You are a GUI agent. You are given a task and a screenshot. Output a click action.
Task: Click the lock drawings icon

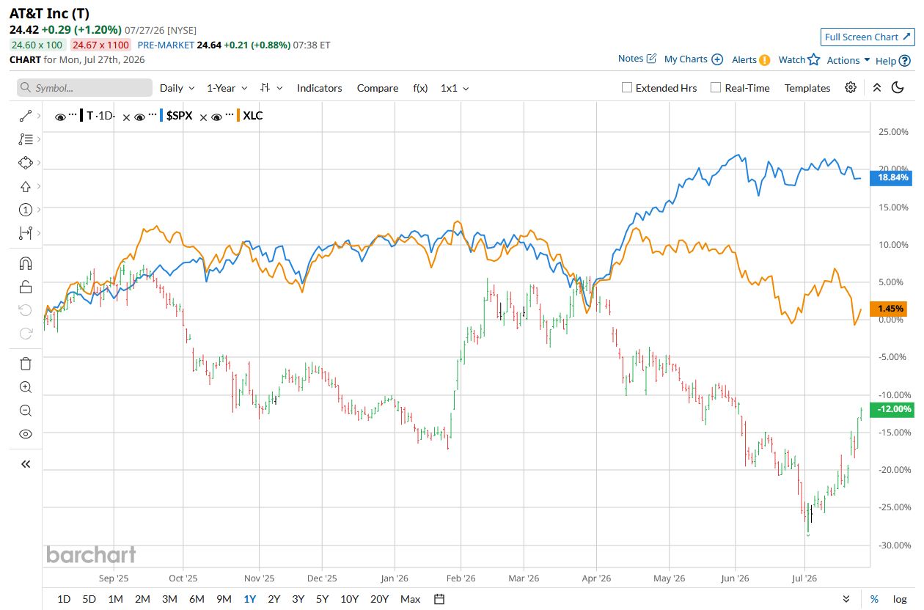pyautogui.click(x=26, y=287)
